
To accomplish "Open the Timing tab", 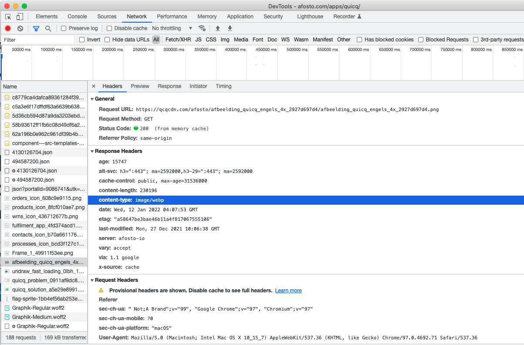I will point(223,86).
